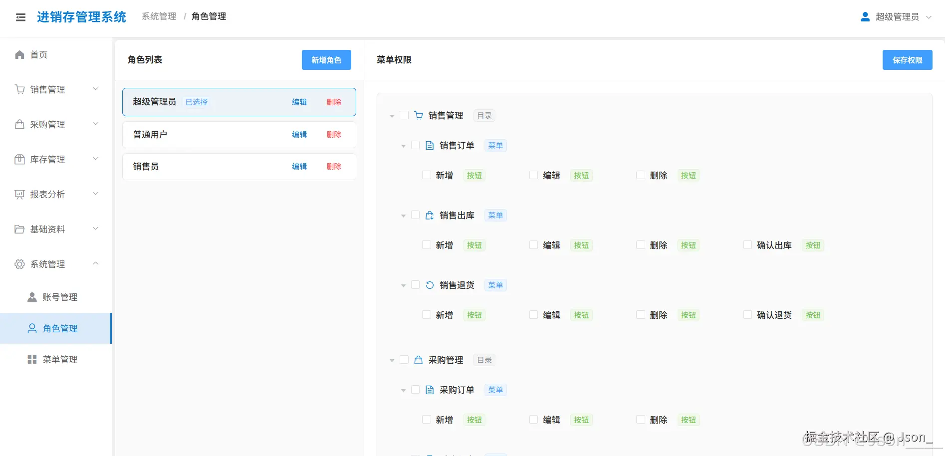Tick 新增 checkbox under 销售出库

click(427, 245)
